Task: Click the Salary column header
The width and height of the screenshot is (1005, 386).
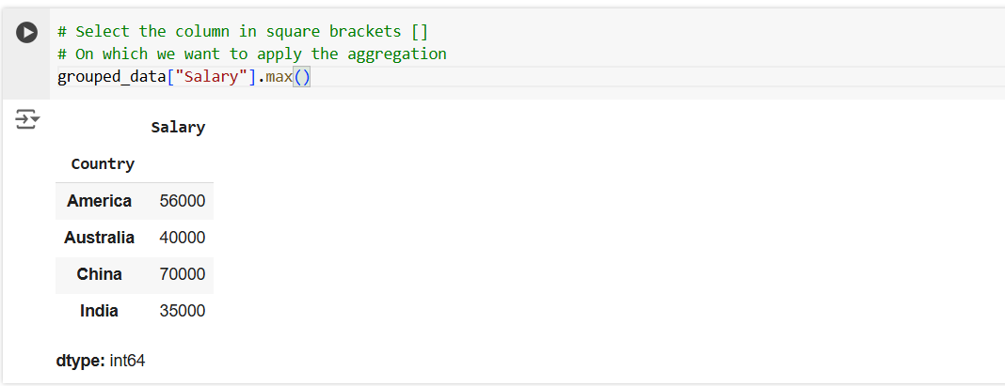Action: [178, 128]
